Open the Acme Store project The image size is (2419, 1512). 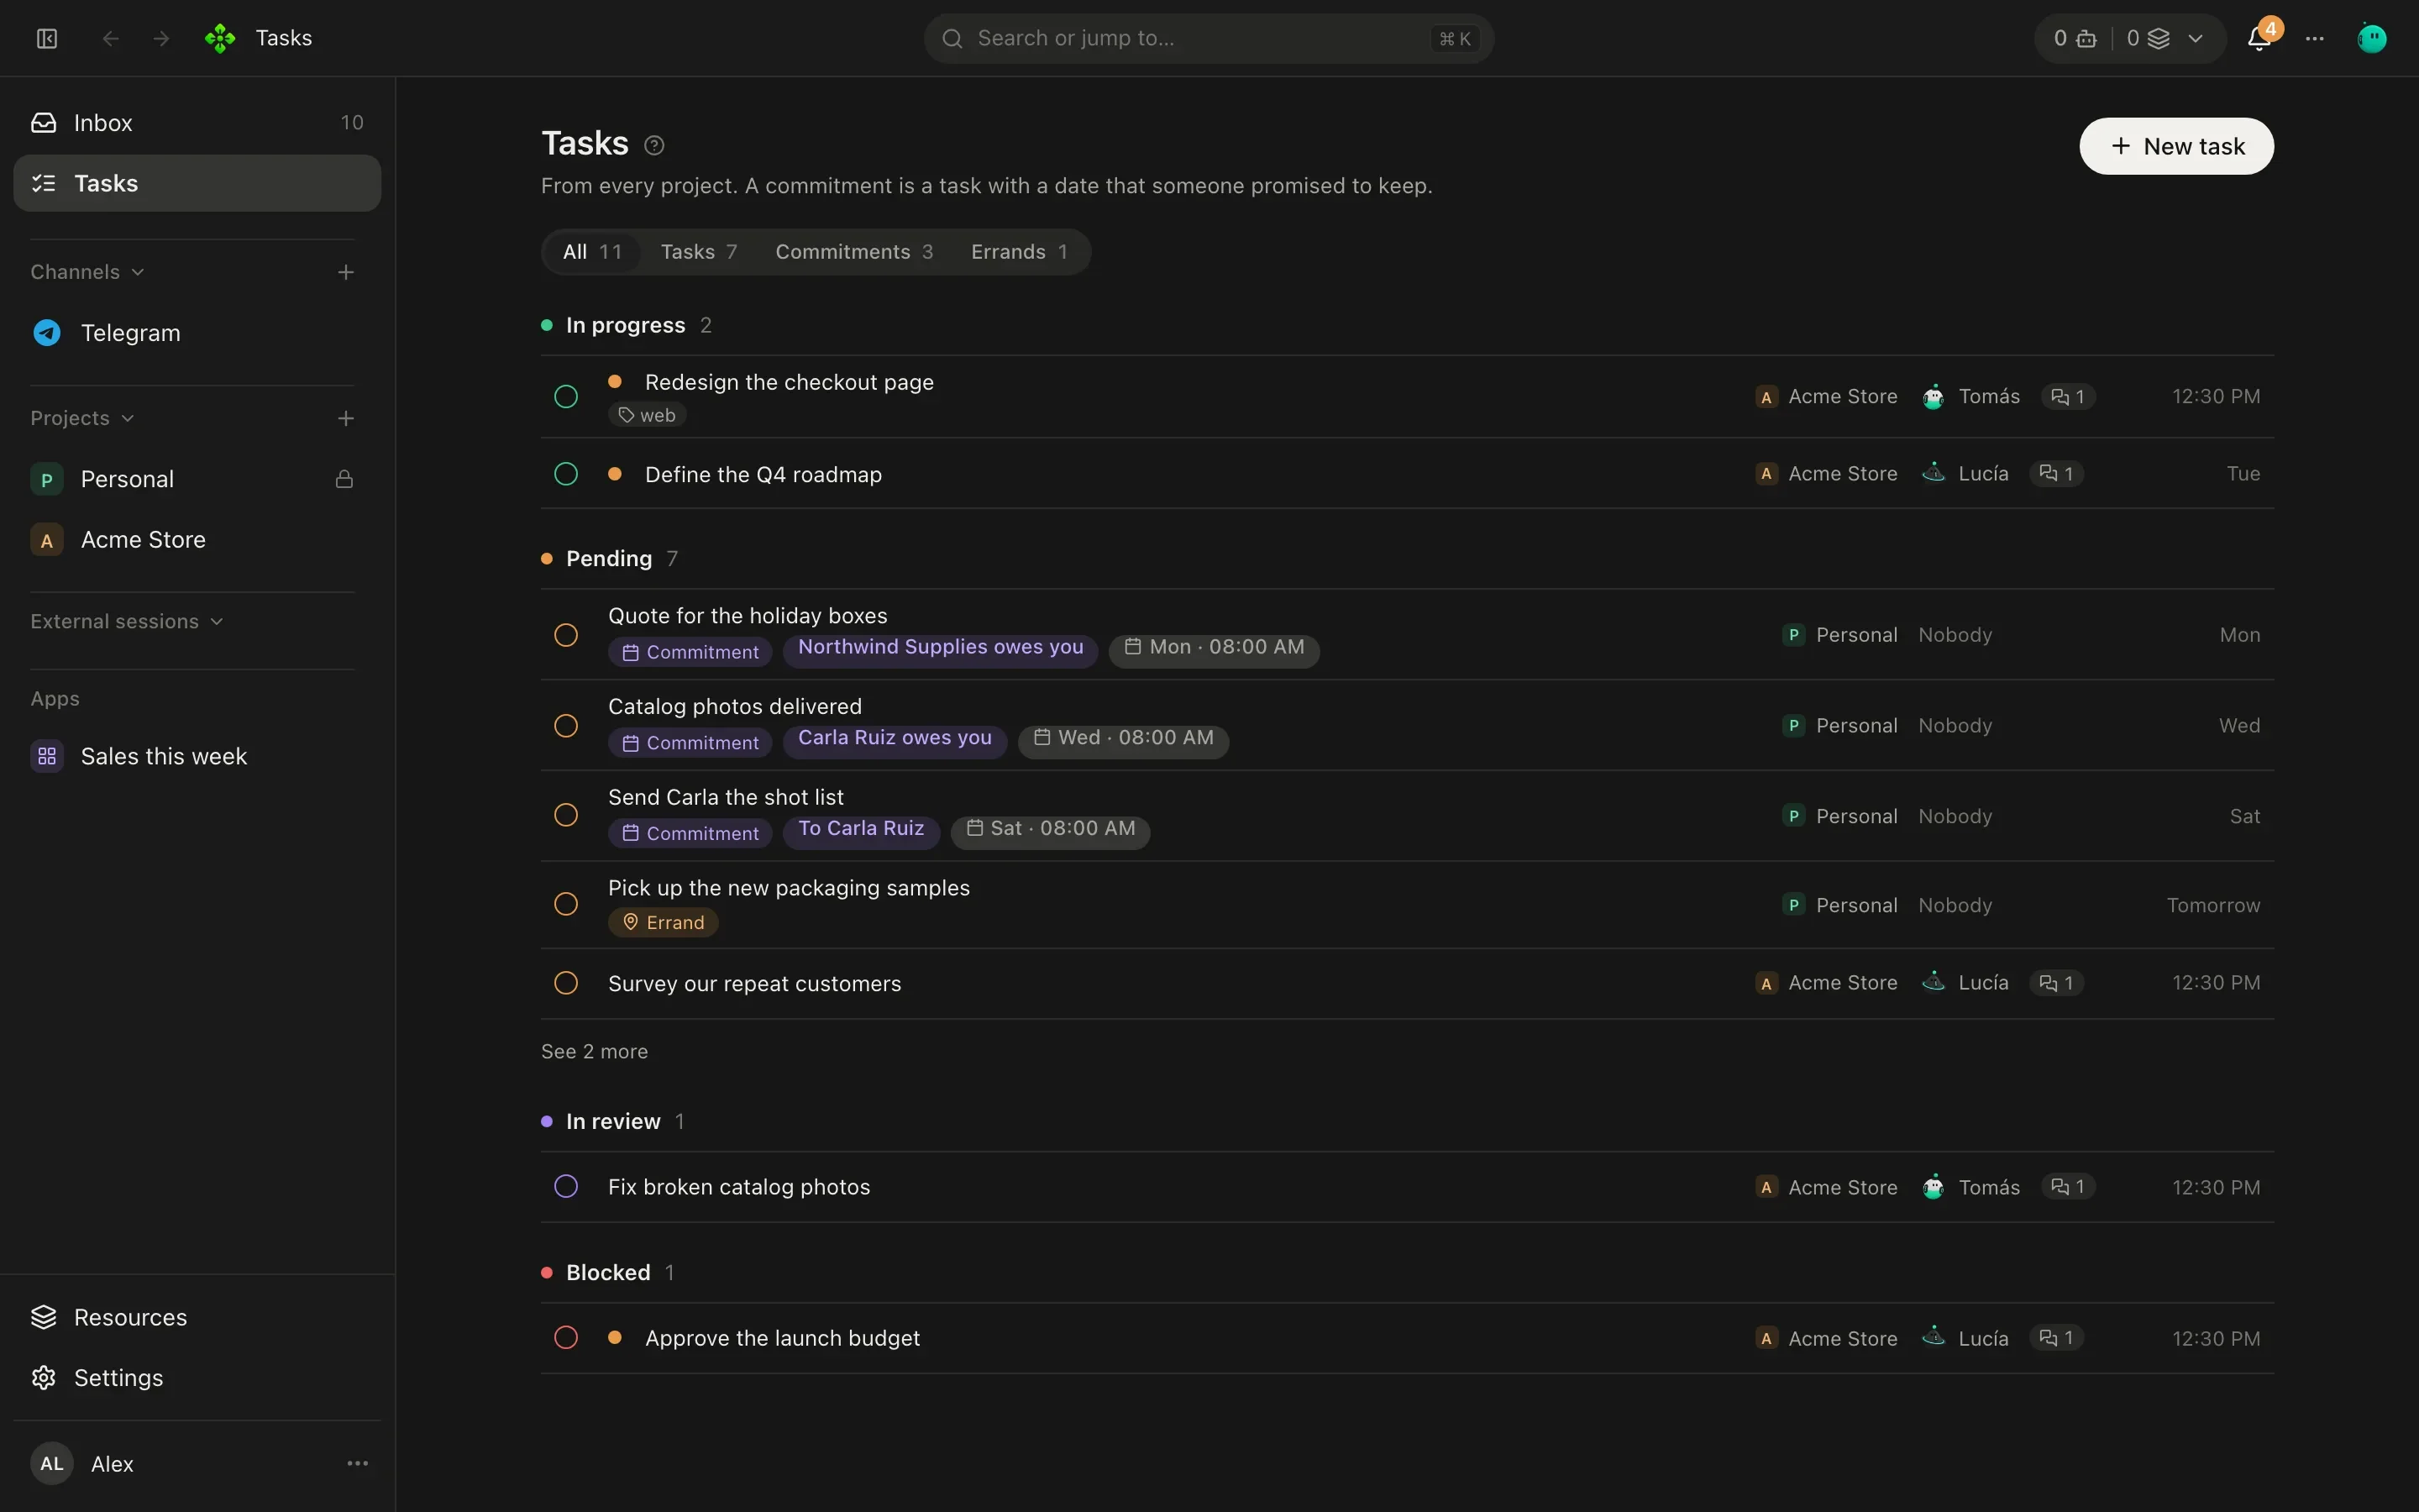pyautogui.click(x=197, y=540)
